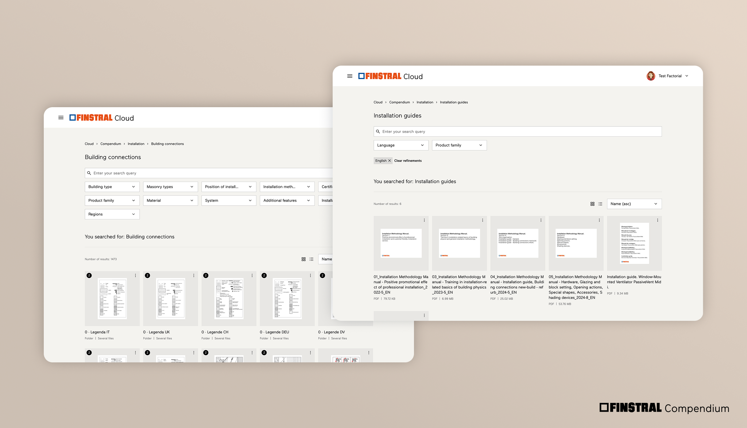Open options menu for 05_Installation Methodology Manual
Image resolution: width=747 pixels, height=428 pixels.
coord(599,220)
